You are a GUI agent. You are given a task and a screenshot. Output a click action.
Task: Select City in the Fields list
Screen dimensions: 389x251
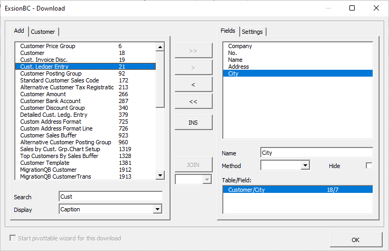pyautogui.click(x=298, y=73)
